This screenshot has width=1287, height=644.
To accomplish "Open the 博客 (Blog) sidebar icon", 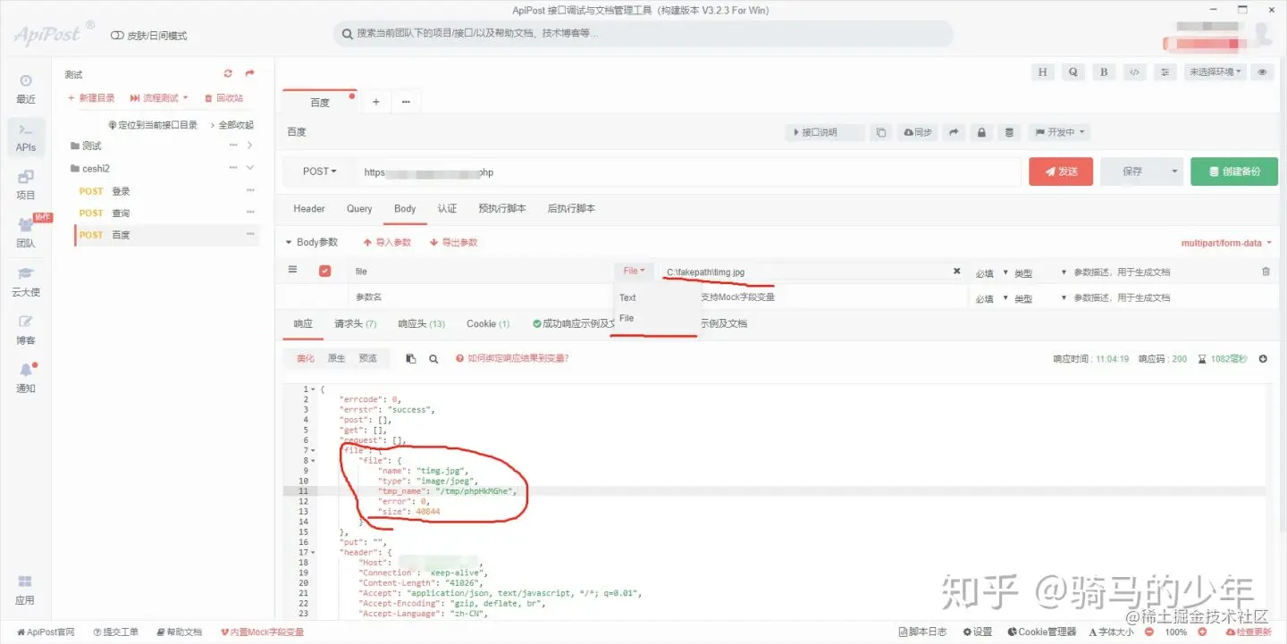I will [x=26, y=330].
